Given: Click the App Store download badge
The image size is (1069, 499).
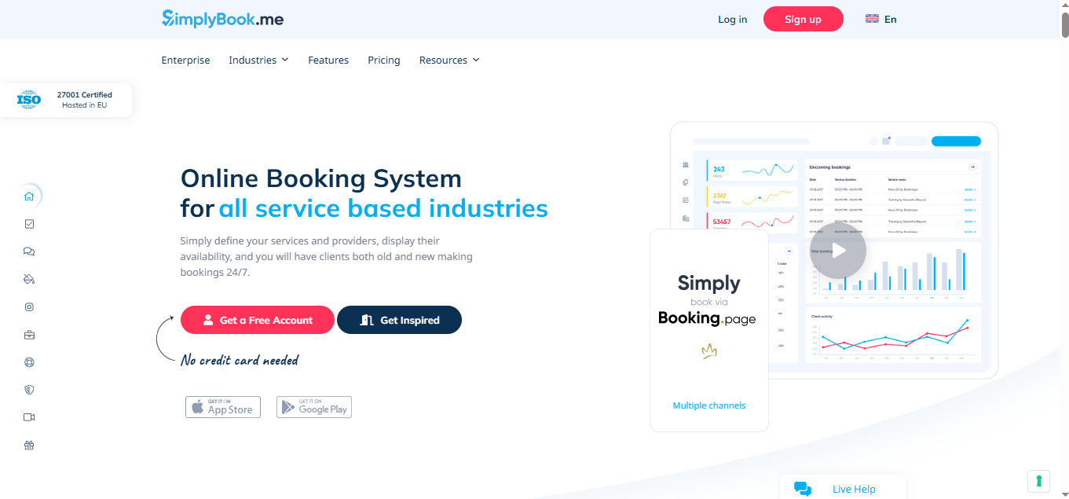Looking at the screenshot, I should point(223,406).
